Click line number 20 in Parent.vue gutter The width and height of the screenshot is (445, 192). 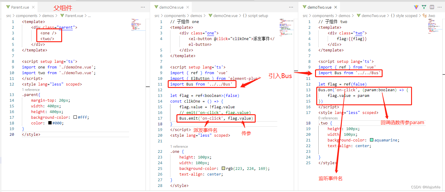(12, 134)
